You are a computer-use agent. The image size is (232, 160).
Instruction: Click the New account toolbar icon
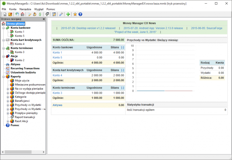point(17,14)
